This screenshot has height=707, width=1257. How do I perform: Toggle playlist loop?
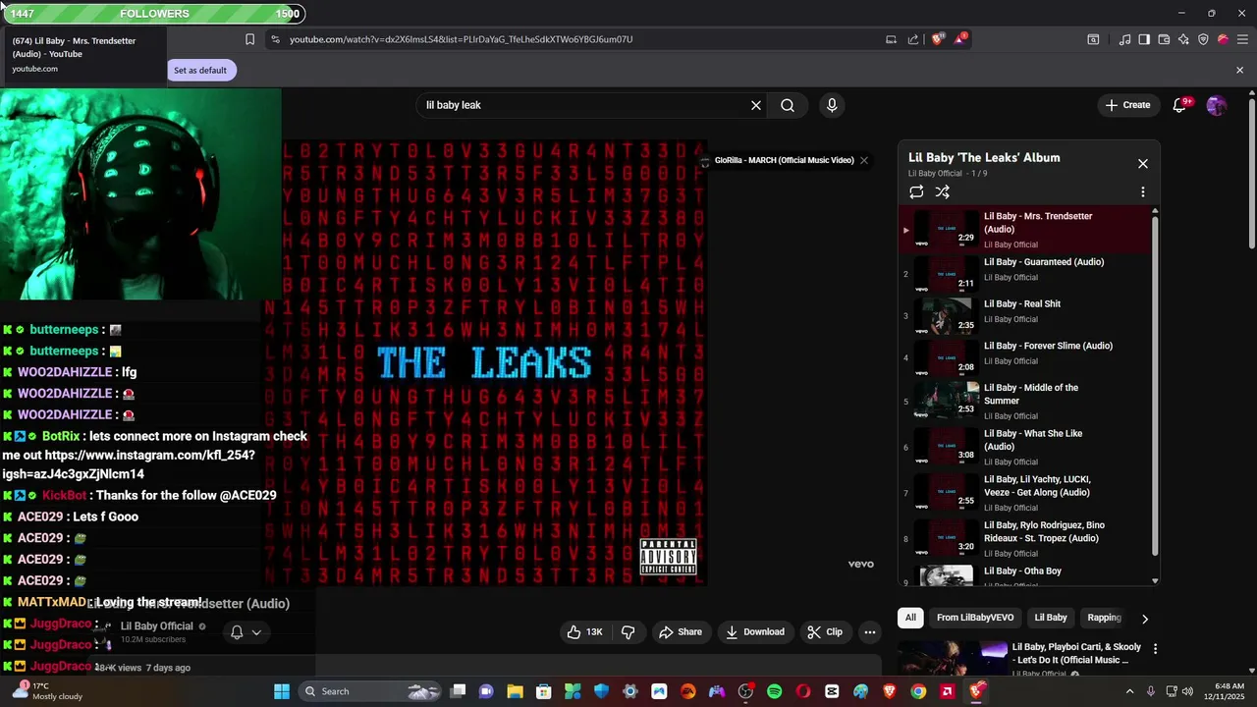916,192
